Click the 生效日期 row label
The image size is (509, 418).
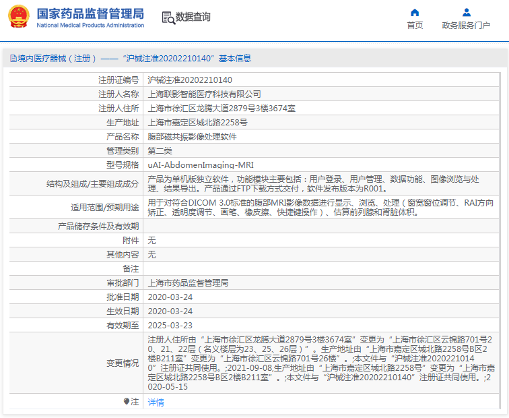click(123, 311)
